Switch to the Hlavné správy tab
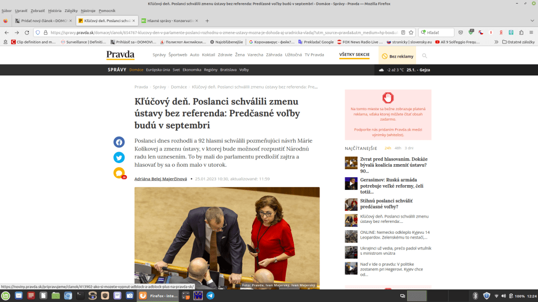Viewport: 538px width, 302px height. pyautogui.click(x=170, y=21)
